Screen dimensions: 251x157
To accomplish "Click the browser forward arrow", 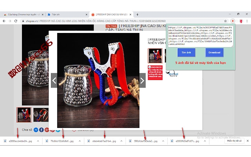I will point(10,21).
